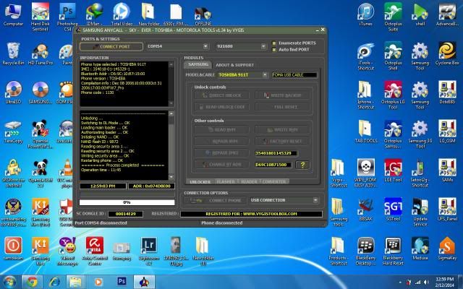Open the WIPE_ROM skull desktop icon
Image resolution: width=463 pixels, height=289 pixels.
pyautogui.click(x=366, y=173)
